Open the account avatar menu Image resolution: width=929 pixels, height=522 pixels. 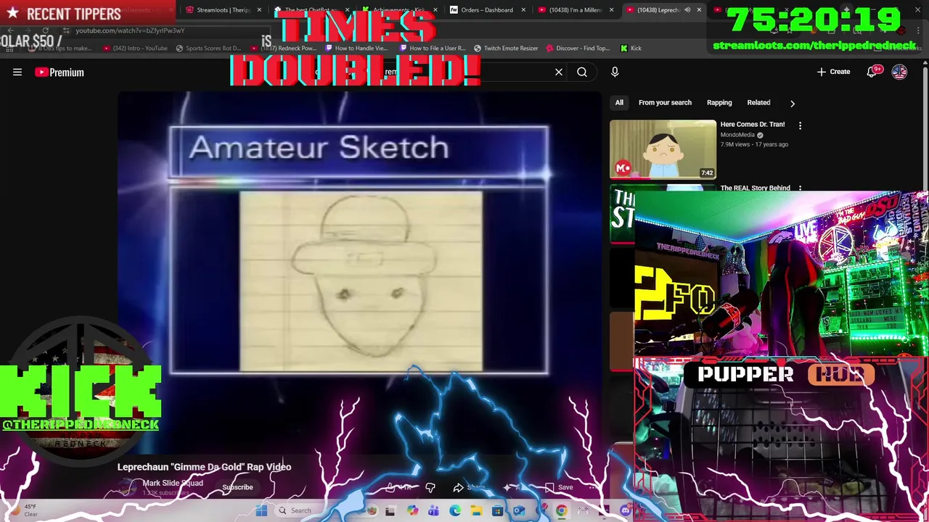pos(899,72)
